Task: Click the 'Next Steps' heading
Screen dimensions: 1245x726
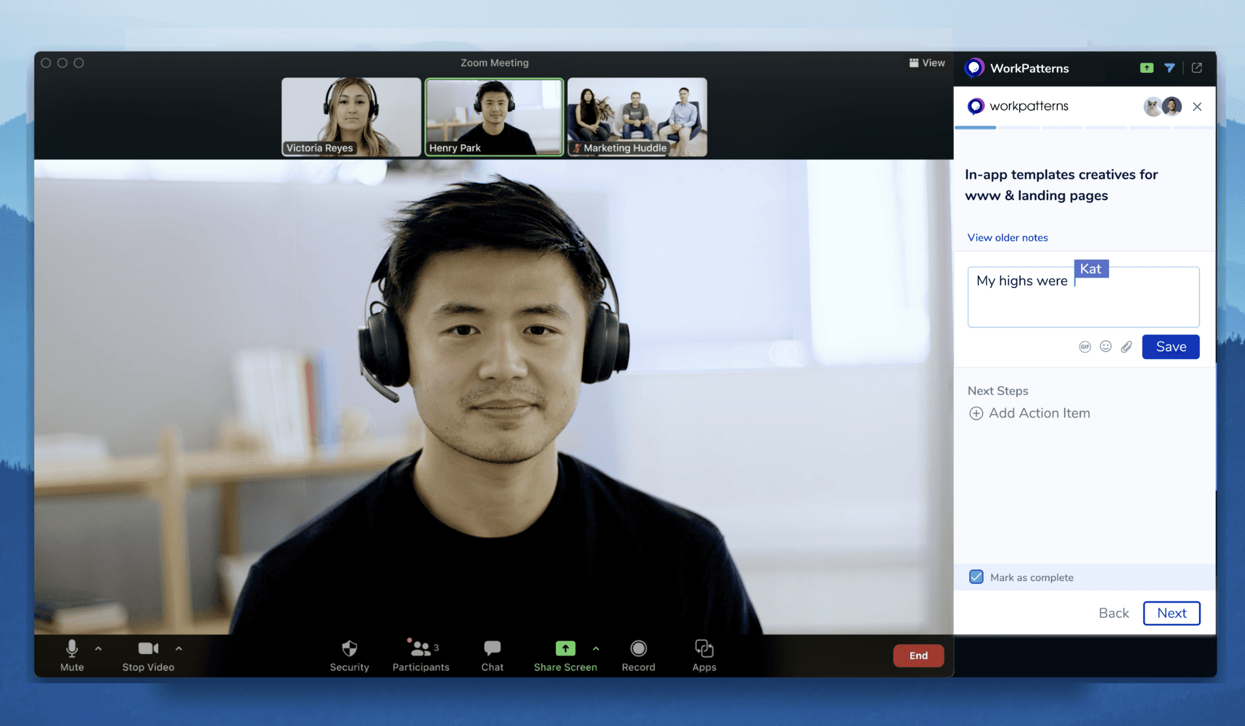Action: (998, 391)
